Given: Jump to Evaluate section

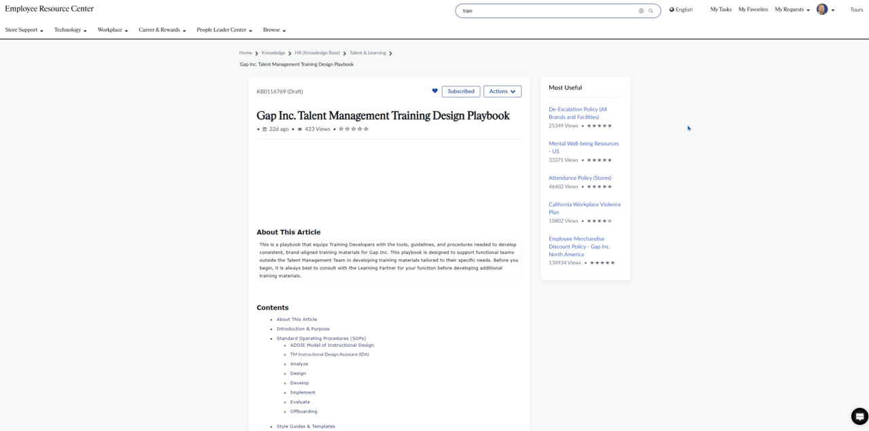Looking at the screenshot, I should point(300,402).
